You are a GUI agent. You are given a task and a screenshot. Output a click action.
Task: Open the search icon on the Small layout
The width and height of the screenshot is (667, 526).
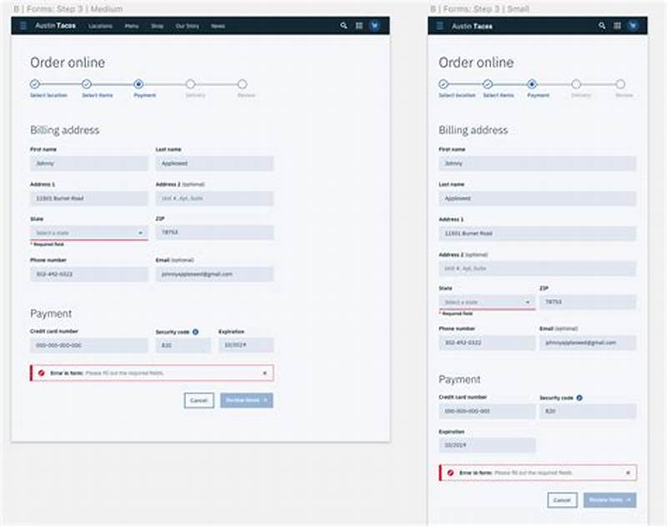pyautogui.click(x=603, y=26)
